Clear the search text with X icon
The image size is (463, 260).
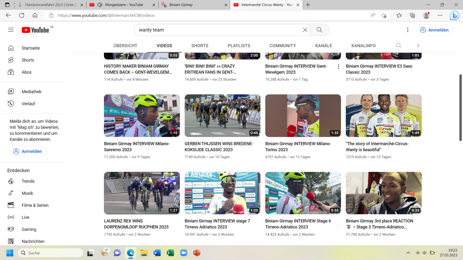[305, 30]
